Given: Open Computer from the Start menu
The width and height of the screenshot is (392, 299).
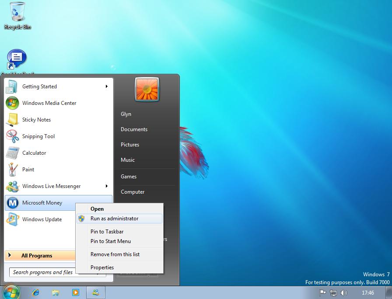Looking at the screenshot, I should click(x=133, y=192).
